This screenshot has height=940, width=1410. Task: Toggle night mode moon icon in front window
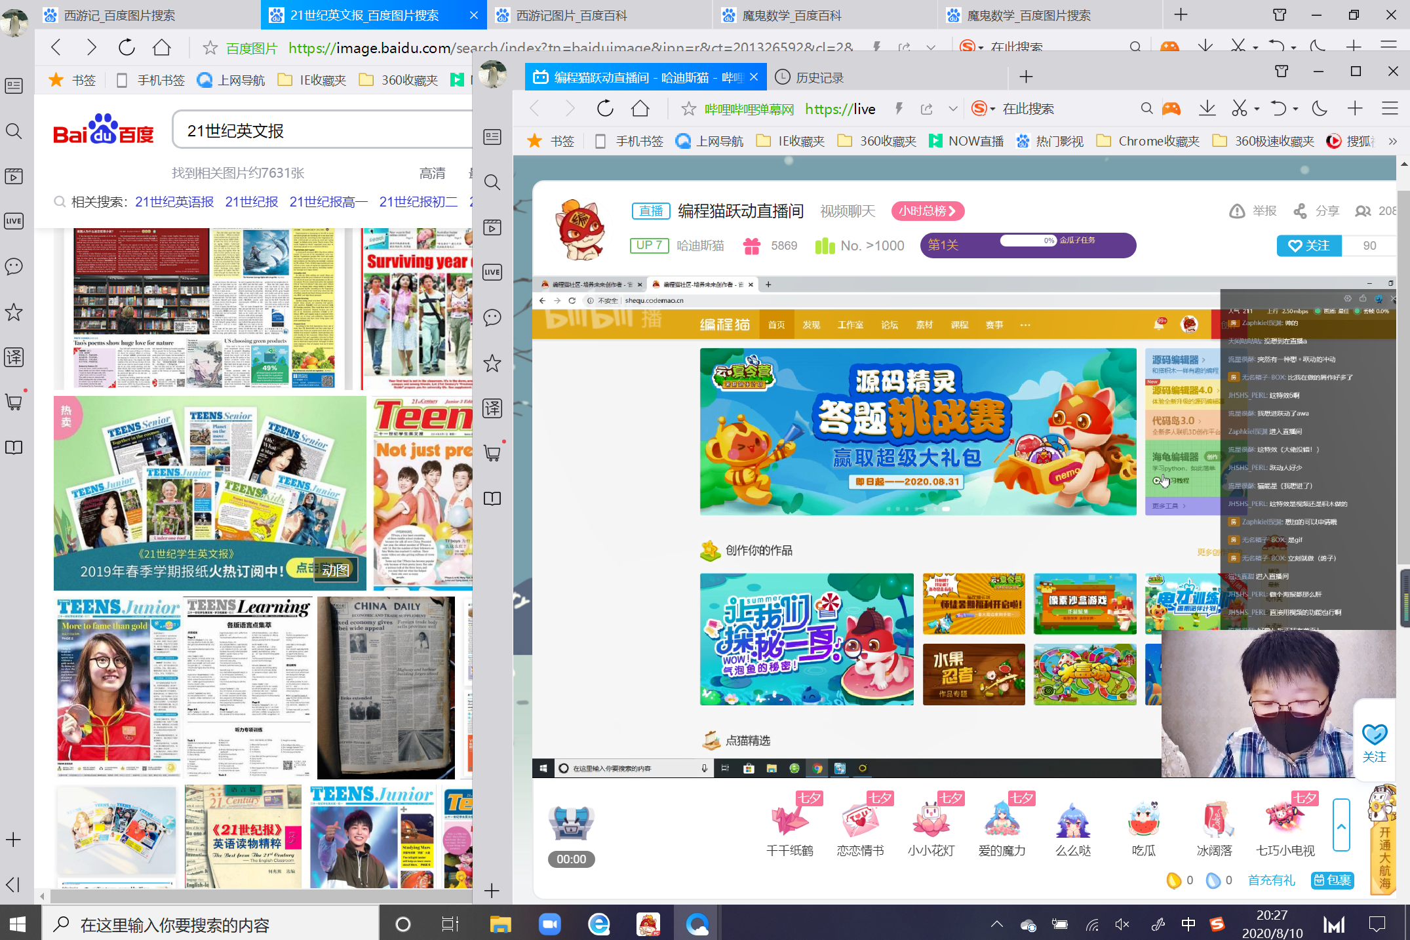[x=1320, y=109]
